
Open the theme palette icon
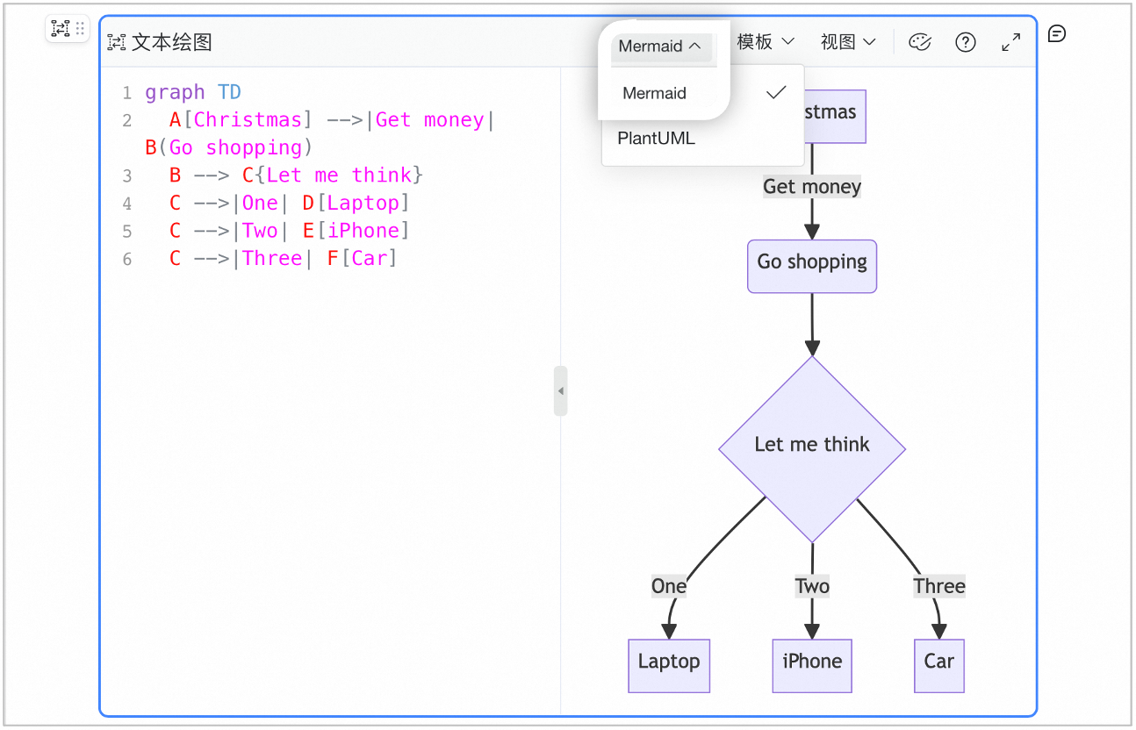coord(919,42)
